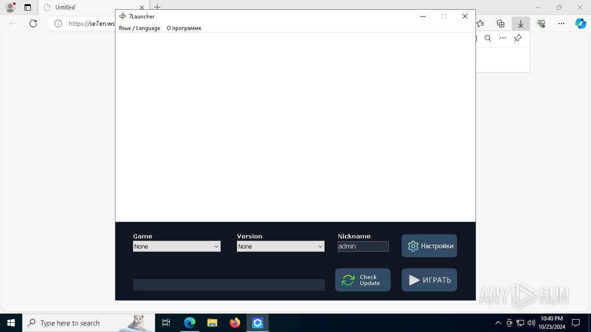
Task: Open Task View on taskbar
Action: click(166, 323)
